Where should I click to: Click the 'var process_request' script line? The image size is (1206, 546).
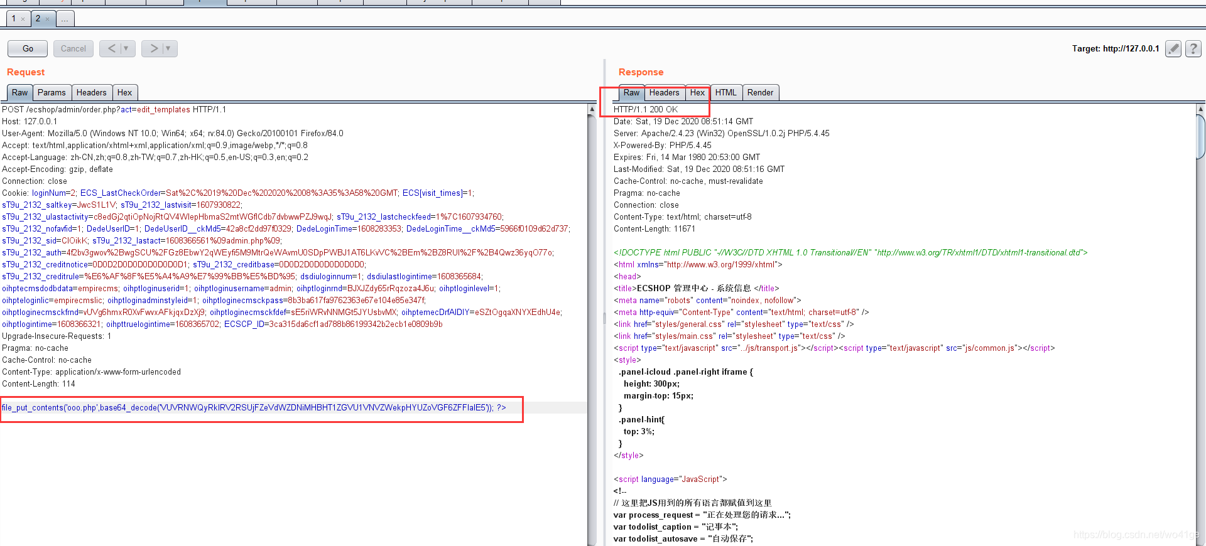click(x=702, y=515)
